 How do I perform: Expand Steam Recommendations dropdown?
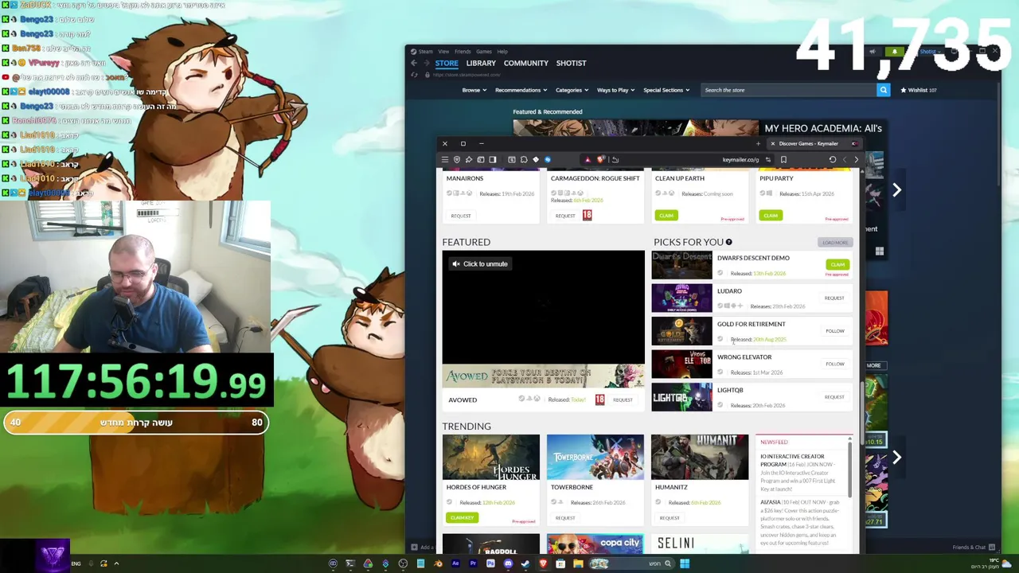[x=521, y=90]
